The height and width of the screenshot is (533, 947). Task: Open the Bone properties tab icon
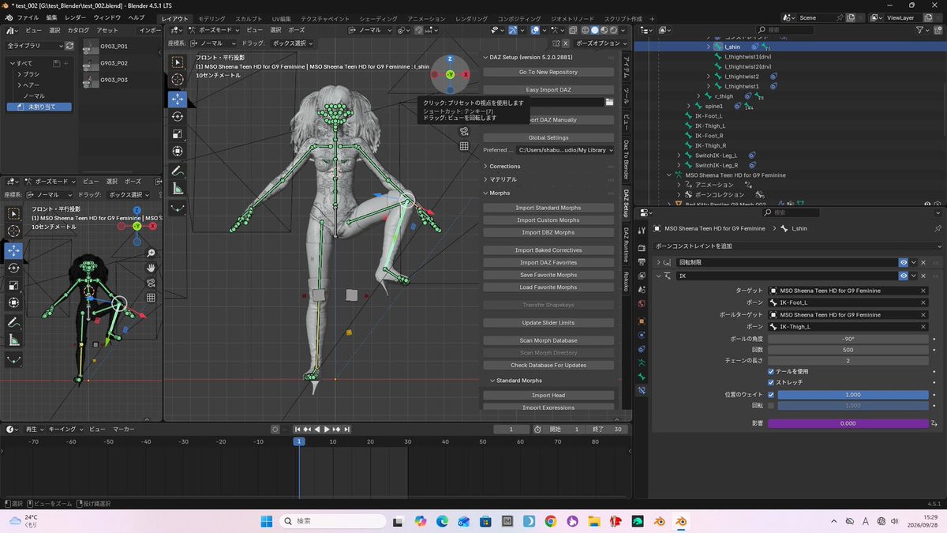point(642,376)
